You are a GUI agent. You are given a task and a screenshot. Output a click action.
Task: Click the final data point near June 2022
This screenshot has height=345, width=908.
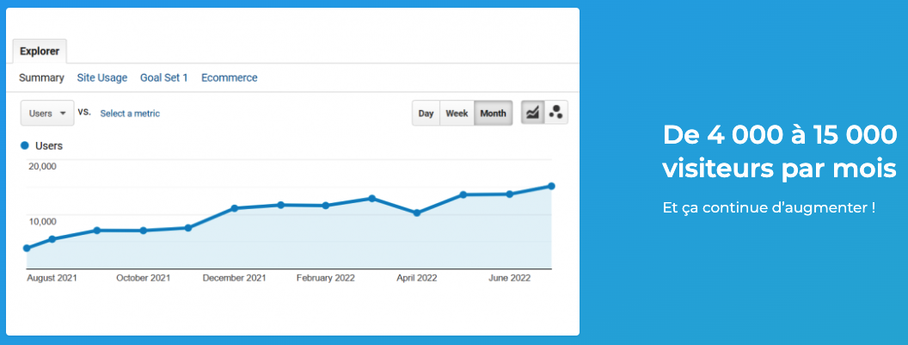[551, 186]
